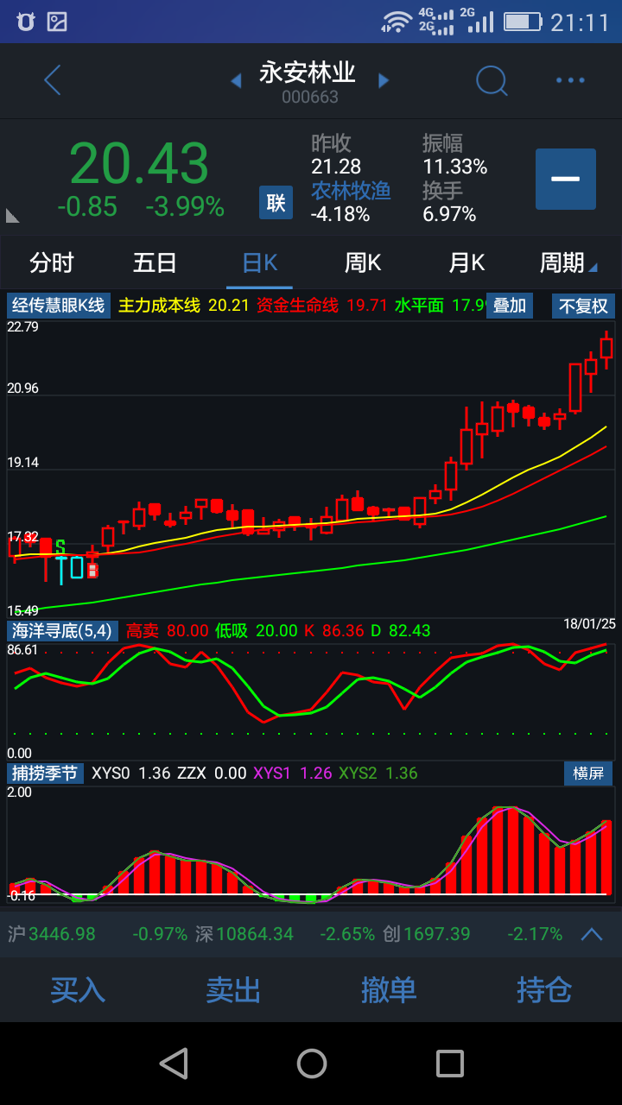Switch chart to 横屏 landscape view
This screenshot has height=1105, width=622.
[x=588, y=773]
